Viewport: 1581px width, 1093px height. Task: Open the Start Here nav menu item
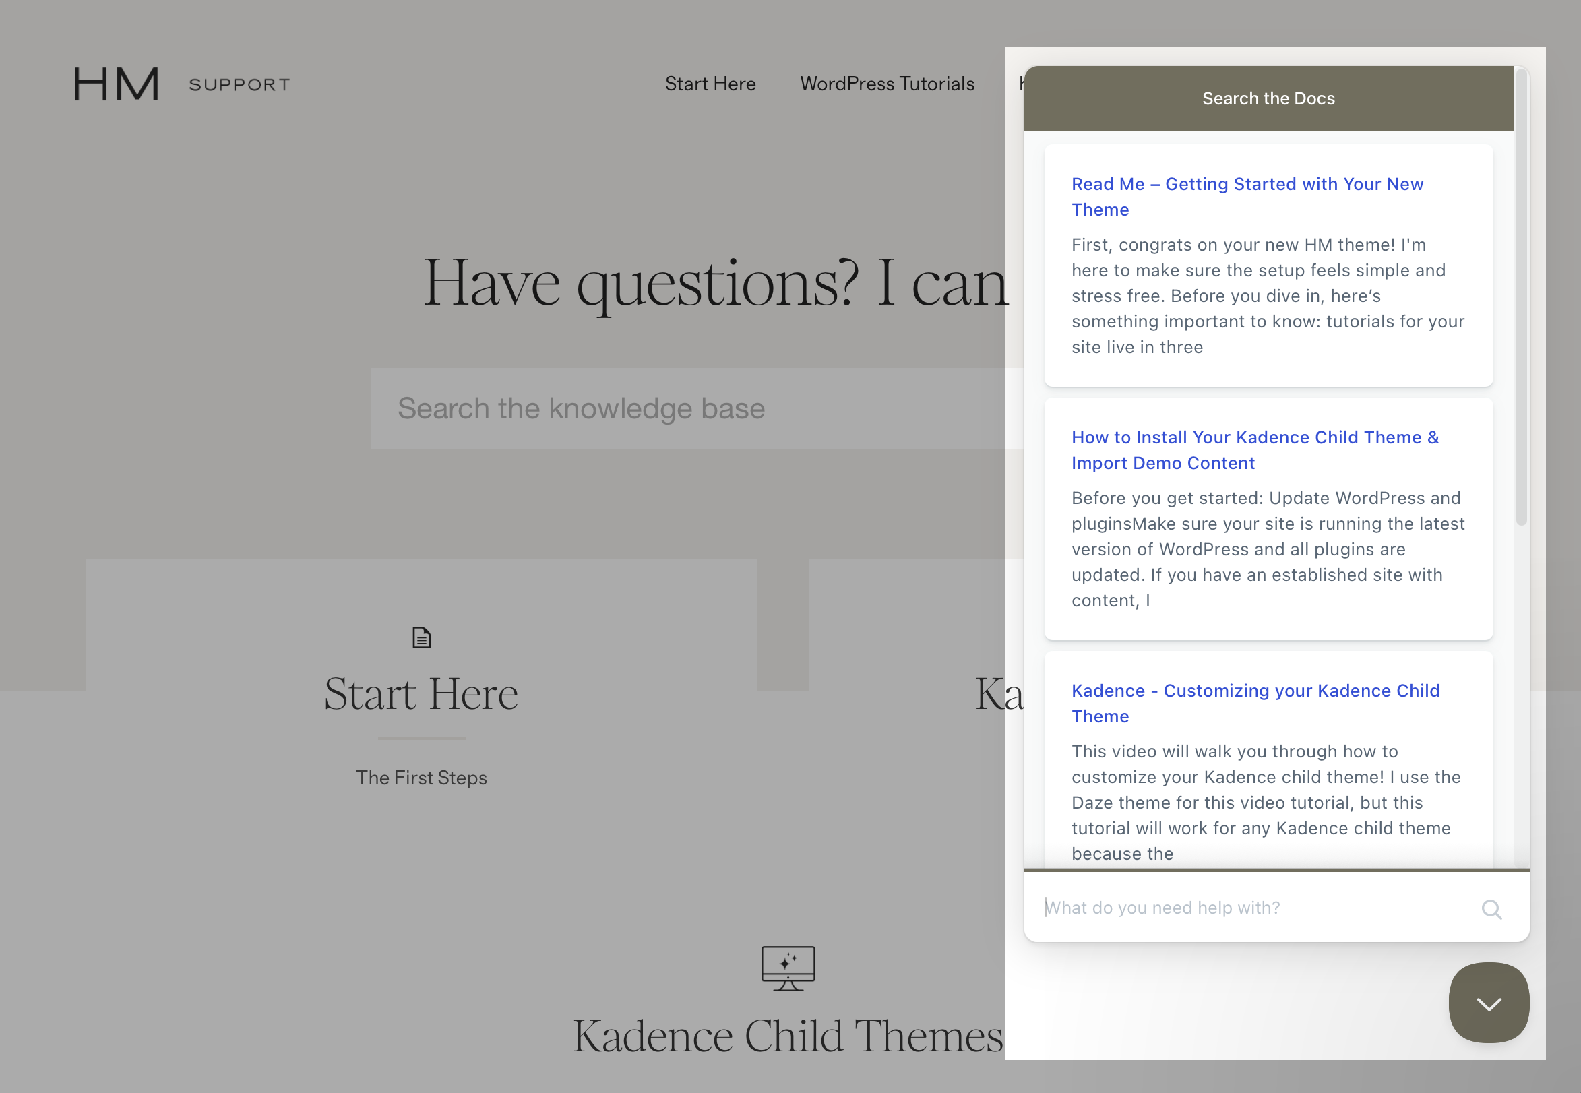710,84
